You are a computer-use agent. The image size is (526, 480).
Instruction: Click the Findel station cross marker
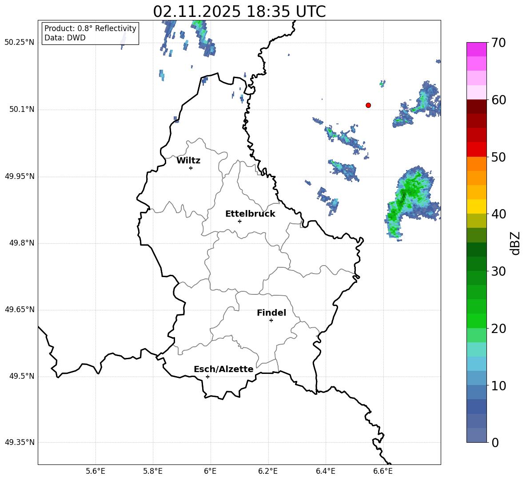click(x=271, y=321)
